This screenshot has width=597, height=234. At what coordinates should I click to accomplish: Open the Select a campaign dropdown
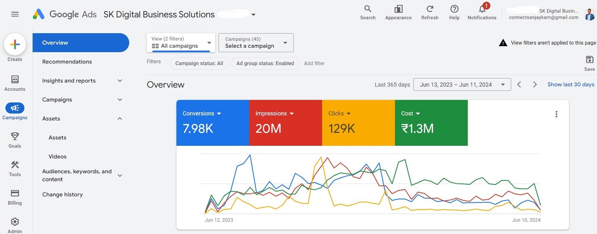[x=256, y=42]
